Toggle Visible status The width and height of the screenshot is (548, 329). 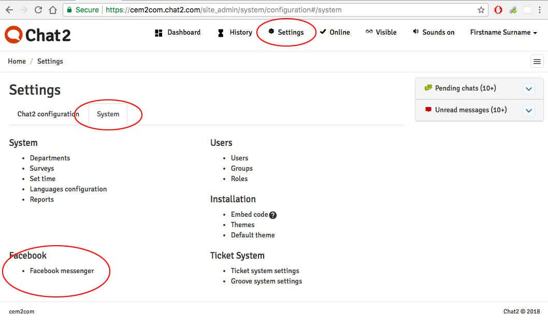tap(381, 32)
